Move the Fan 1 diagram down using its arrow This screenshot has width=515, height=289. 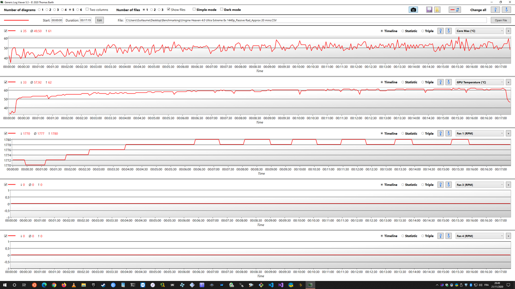[448, 133]
